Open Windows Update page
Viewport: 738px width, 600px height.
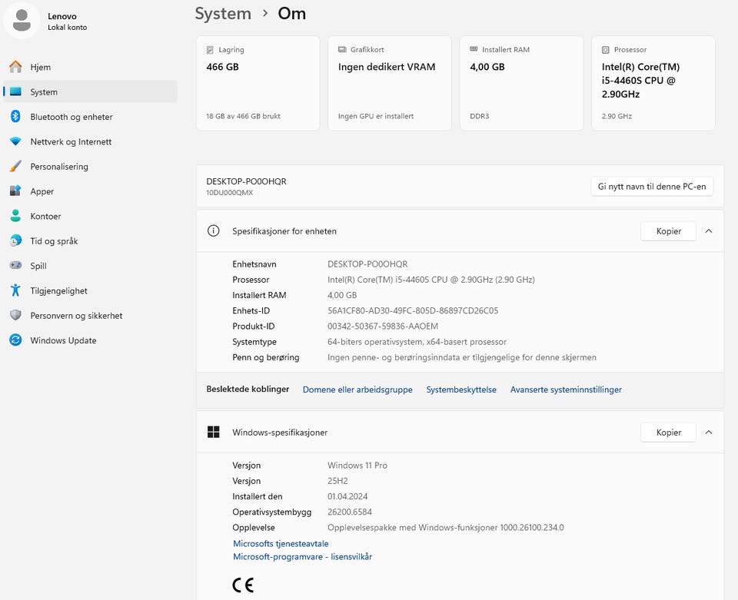click(90, 340)
